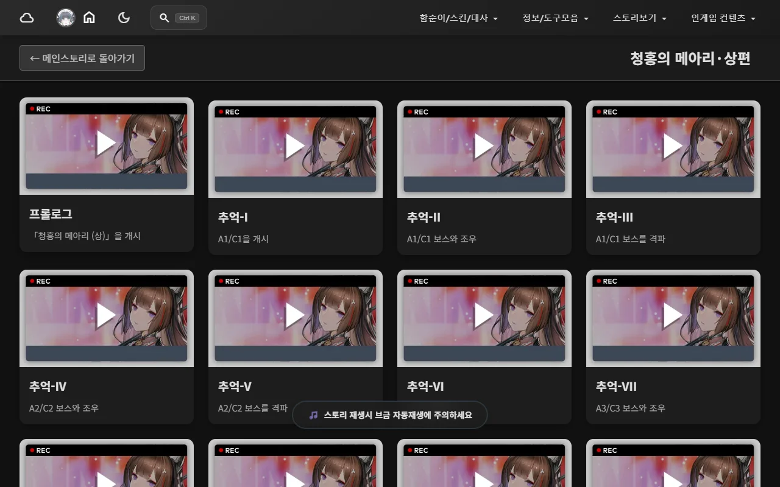Play the 추억-II video

click(484, 146)
